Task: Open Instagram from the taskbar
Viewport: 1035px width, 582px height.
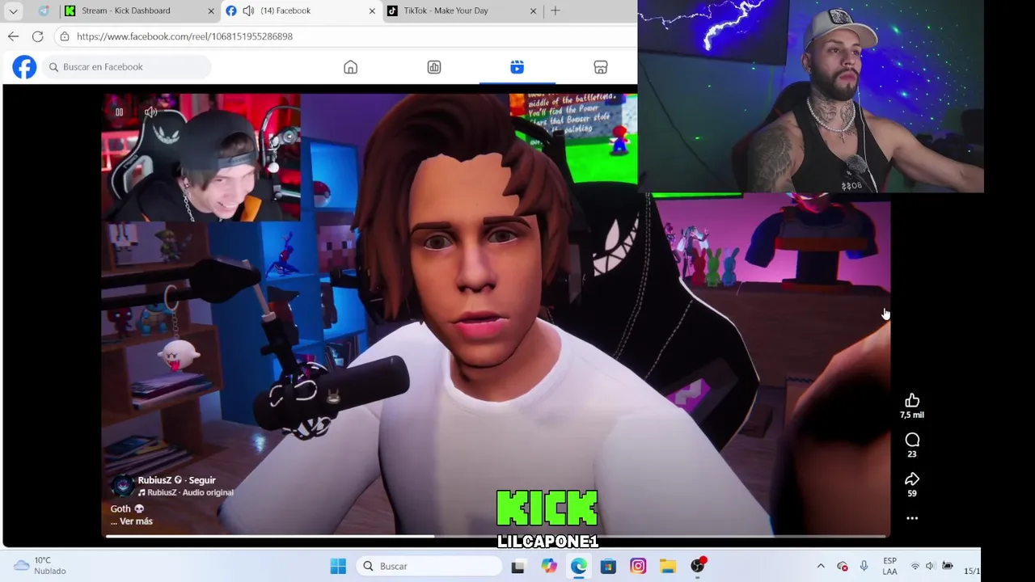Action: (x=638, y=567)
